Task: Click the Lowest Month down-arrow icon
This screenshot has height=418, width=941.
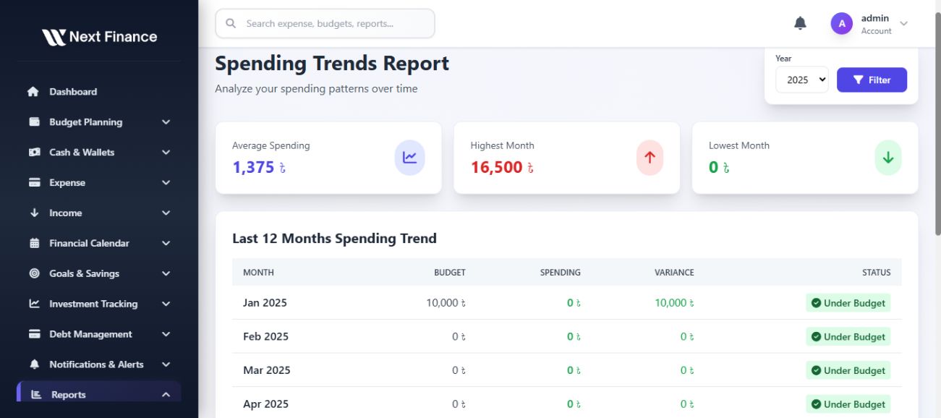Action: tap(887, 158)
